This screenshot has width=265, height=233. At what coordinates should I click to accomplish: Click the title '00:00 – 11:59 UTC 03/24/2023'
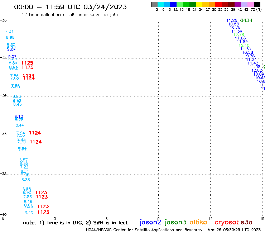click(x=70, y=7)
